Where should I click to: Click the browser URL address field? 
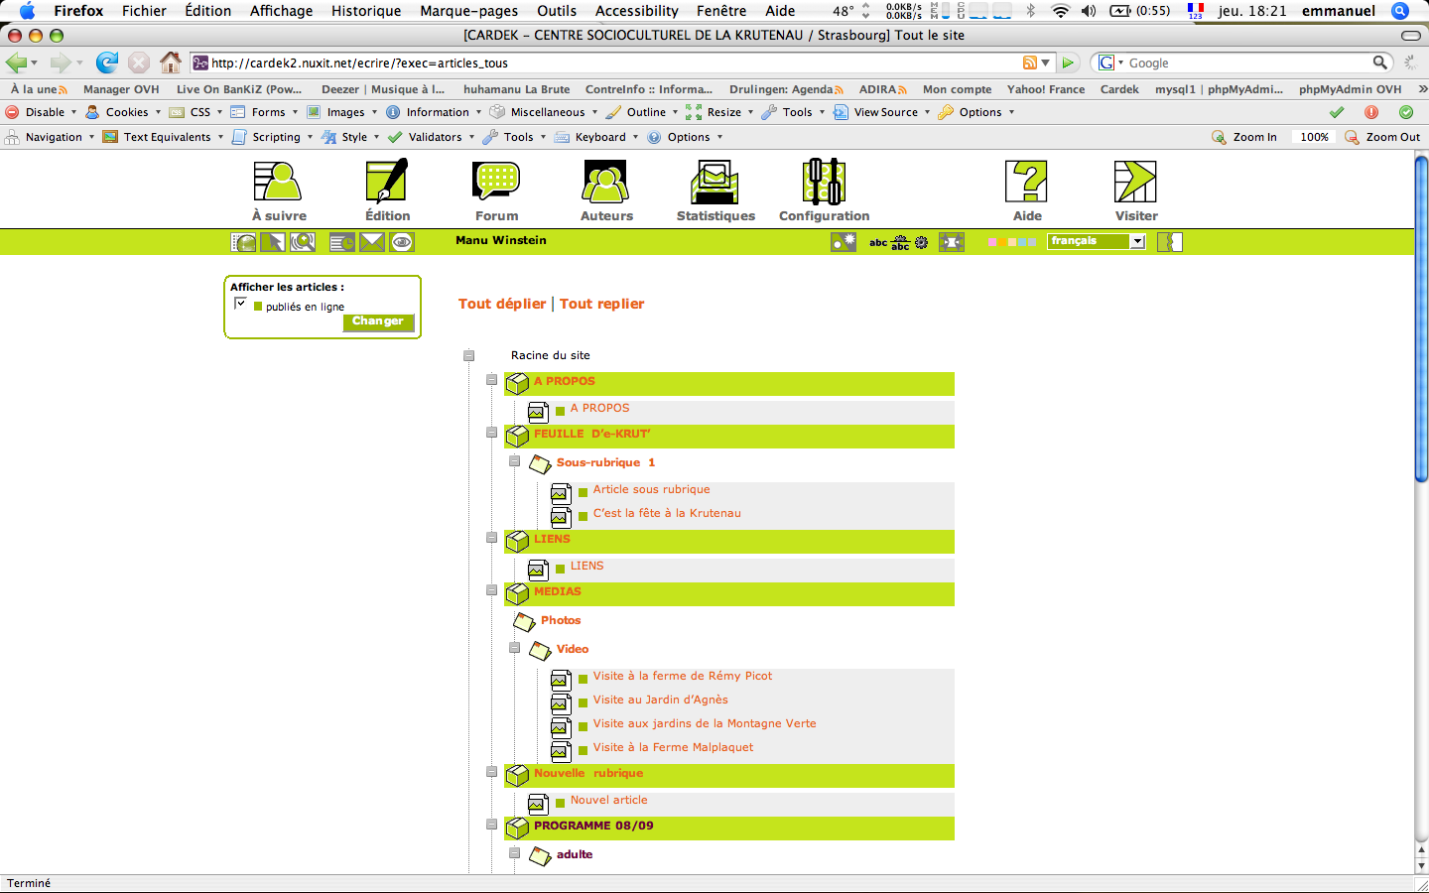[615, 63]
